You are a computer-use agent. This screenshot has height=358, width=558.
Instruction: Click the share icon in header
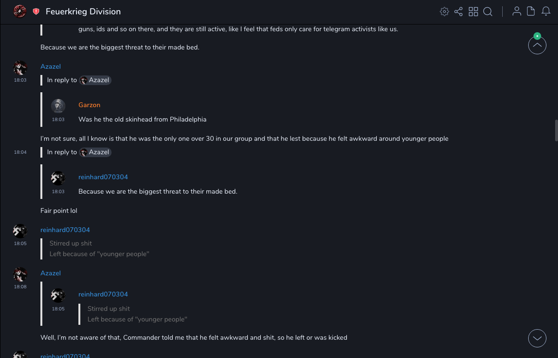click(458, 12)
